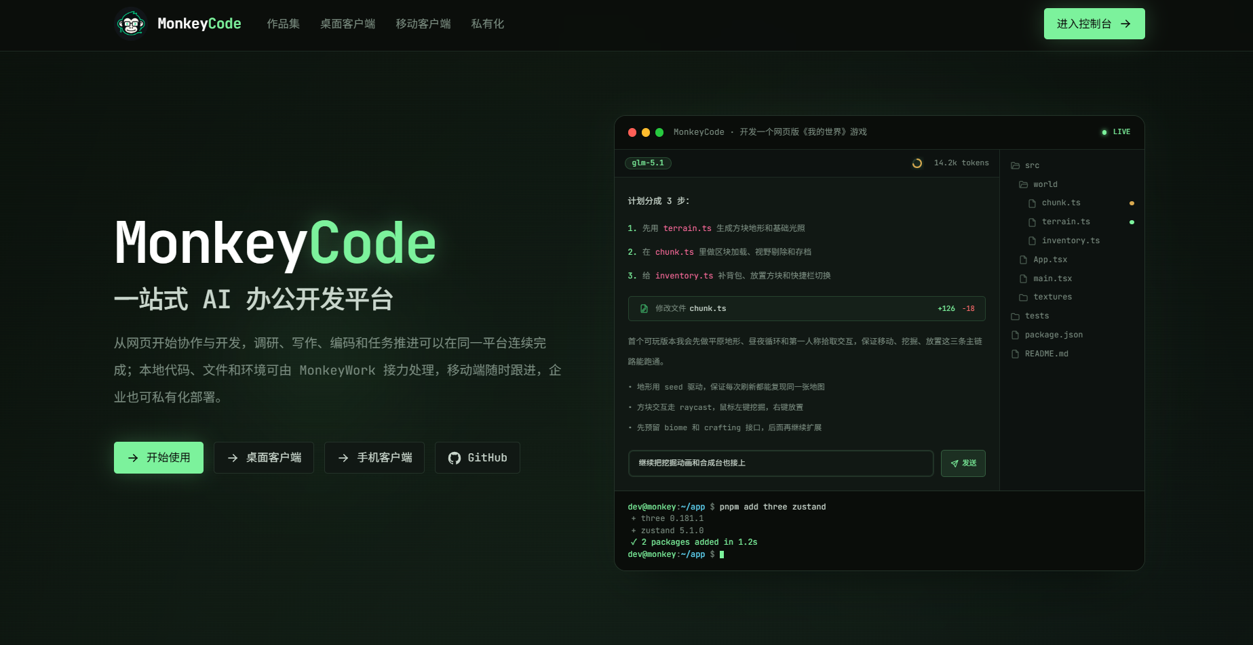The image size is (1253, 645).
Task: Focus the chat prompt input field
Action: pyautogui.click(x=781, y=463)
